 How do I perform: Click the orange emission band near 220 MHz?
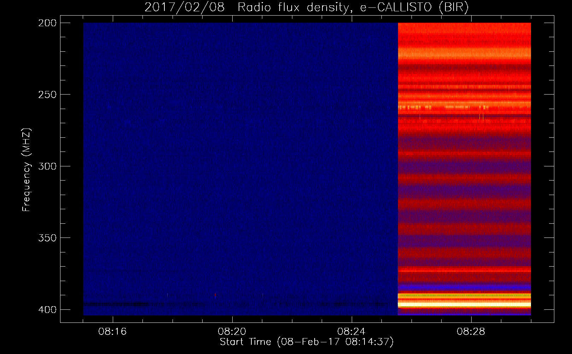click(464, 53)
